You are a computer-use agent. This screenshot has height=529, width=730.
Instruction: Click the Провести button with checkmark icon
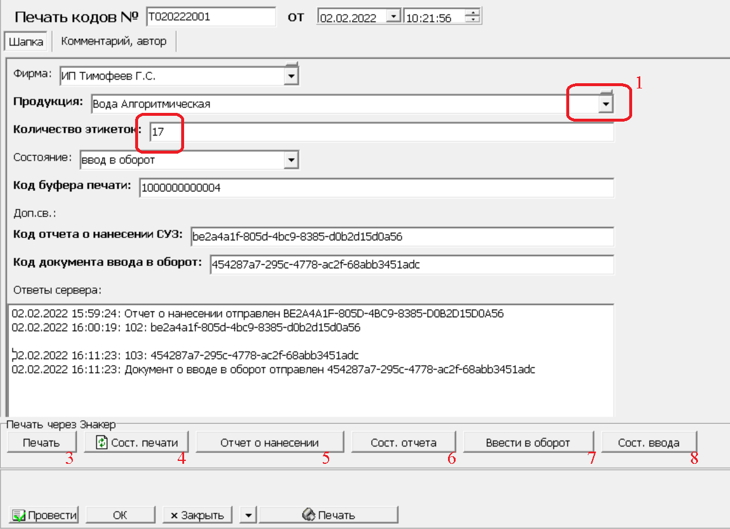coord(45,515)
